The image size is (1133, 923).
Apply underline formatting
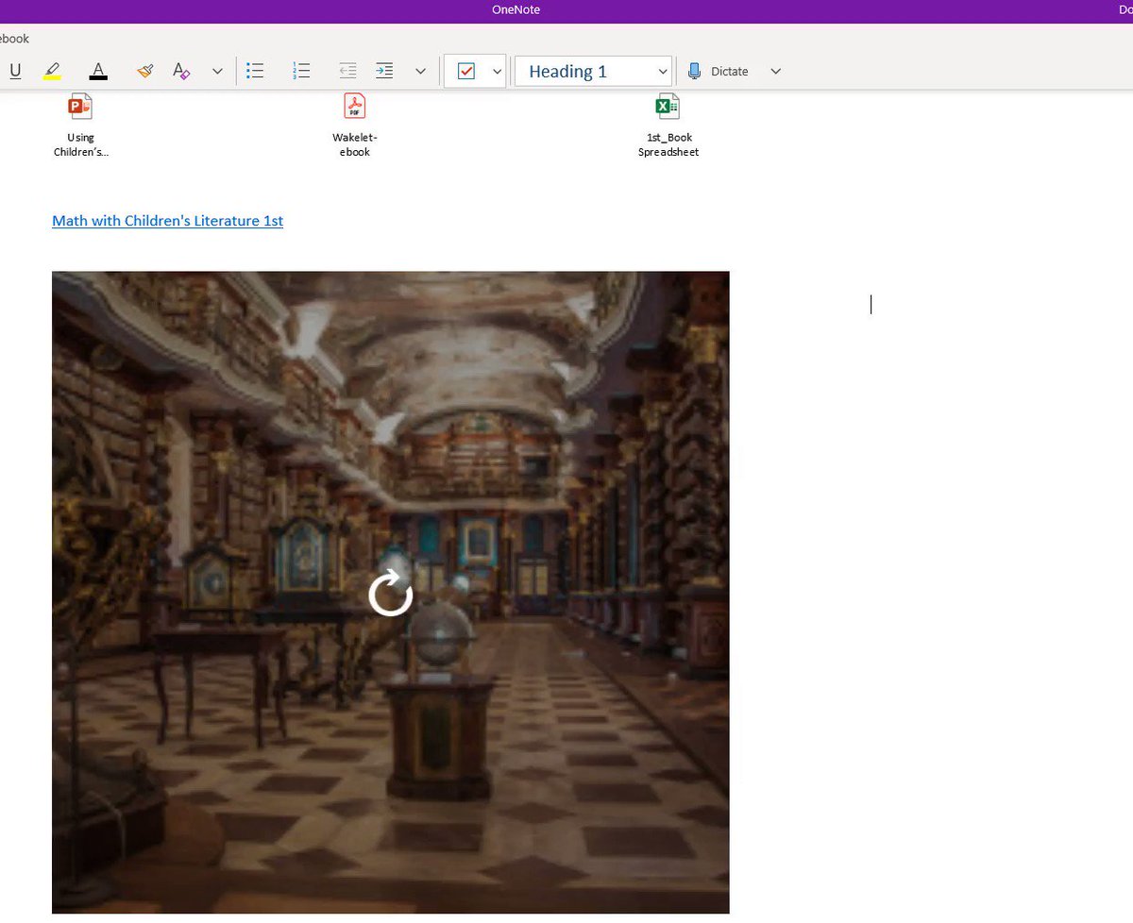(14, 71)
